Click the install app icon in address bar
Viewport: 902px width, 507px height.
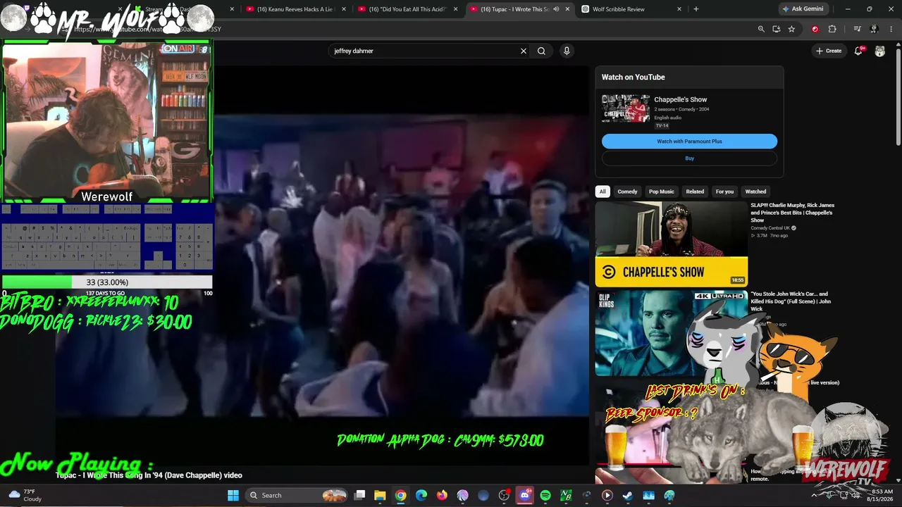776,29
